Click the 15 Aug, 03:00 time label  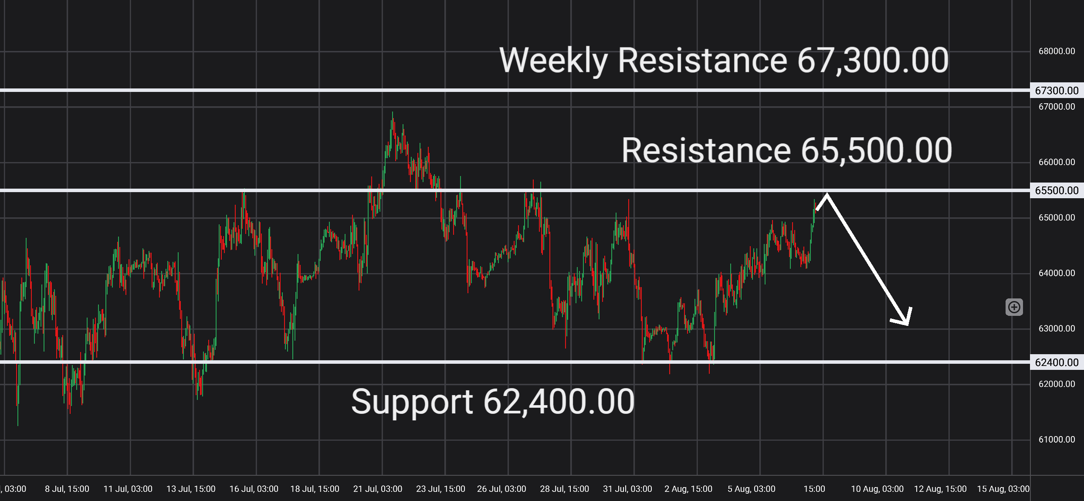[1003, 489]
